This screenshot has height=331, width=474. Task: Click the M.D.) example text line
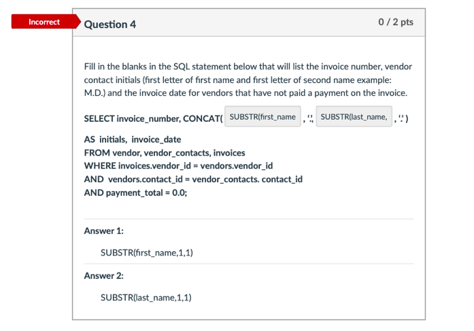[246, 93]
